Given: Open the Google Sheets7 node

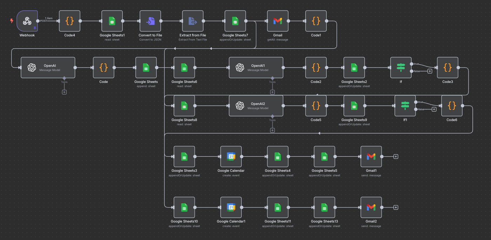Looking at the screenshot, I should [235, 21].
